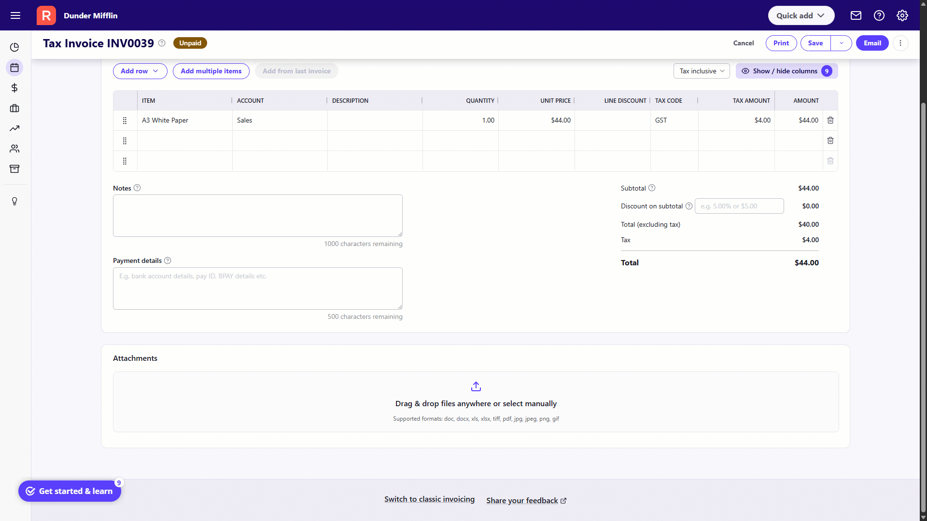
Task: Click the upload icon in Attachments
Action: click(x=476, y=386)
